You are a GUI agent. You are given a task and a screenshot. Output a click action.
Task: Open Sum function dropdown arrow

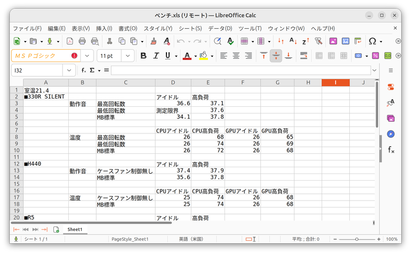(x=99, y=70)
